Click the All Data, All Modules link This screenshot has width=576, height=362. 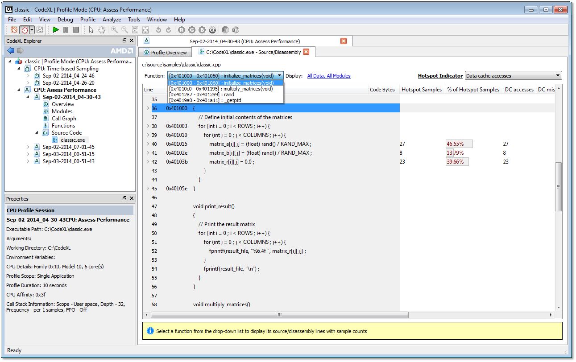[329, 76]
